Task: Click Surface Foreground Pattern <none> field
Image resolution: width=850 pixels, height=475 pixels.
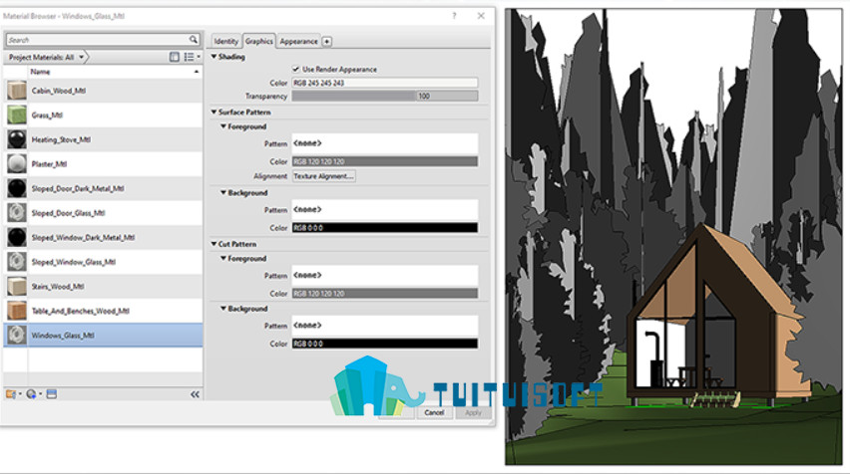Action: [x=385, y=143]
